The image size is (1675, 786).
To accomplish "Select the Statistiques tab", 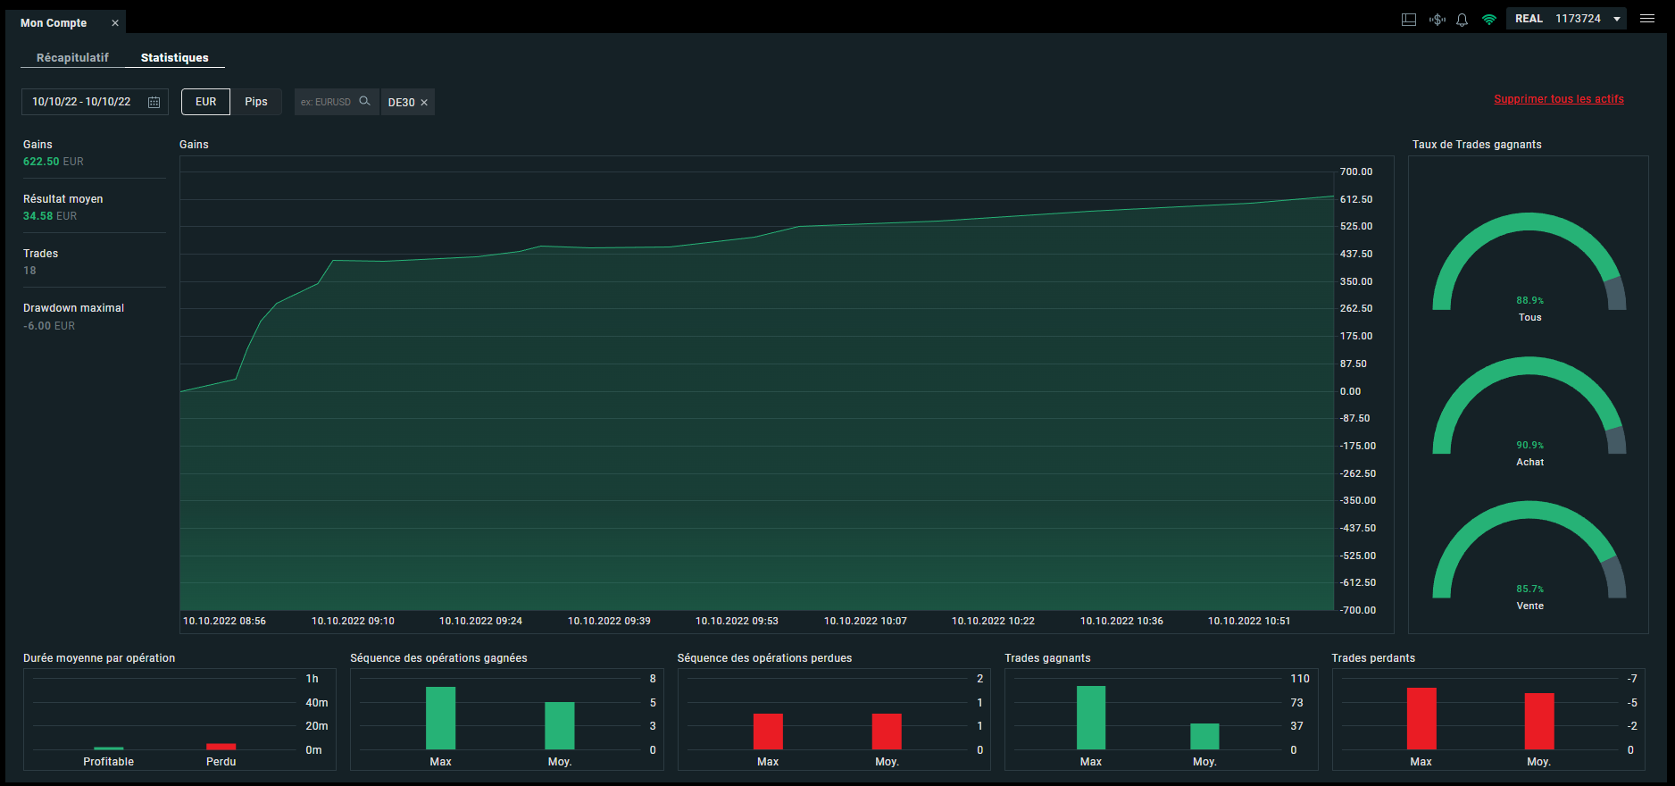I will pyautogui.click(x=175, y=57).
